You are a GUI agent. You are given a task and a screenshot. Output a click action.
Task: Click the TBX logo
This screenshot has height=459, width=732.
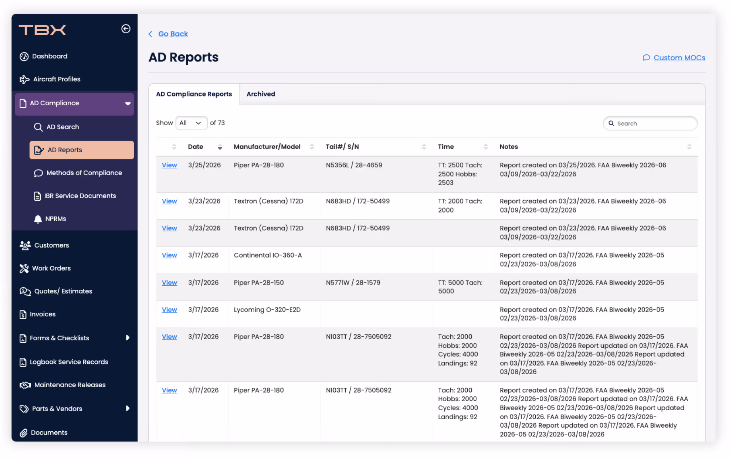[x=42, y=30]
